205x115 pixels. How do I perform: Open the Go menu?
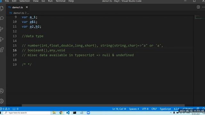tap(43, 1)
